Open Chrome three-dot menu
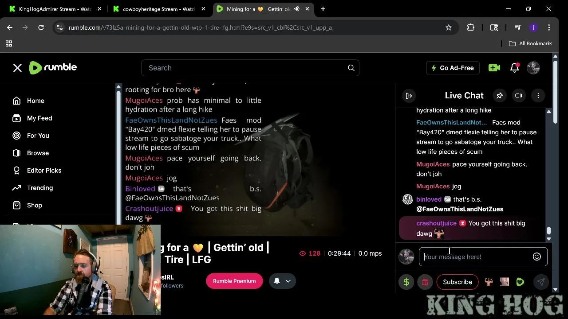Screen dimensions: 568x319 [x=549, y=27]
